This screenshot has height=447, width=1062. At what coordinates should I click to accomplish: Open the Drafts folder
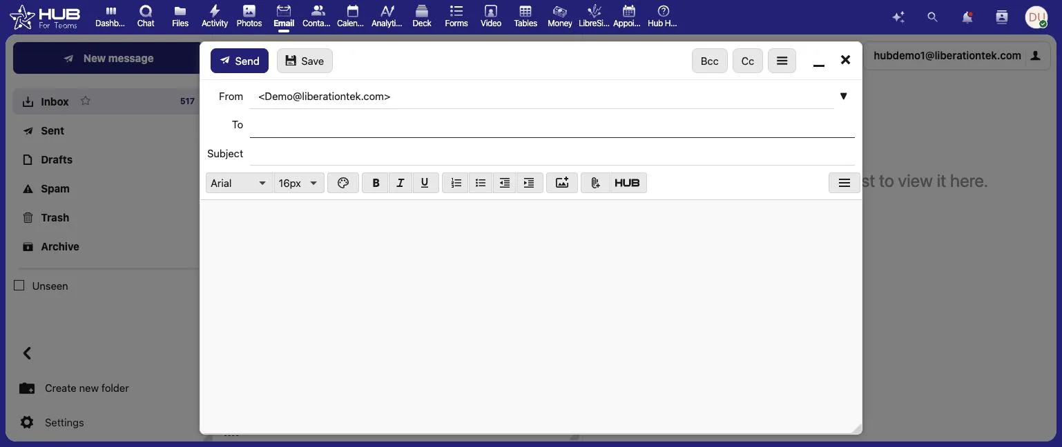tap(57, 159)
